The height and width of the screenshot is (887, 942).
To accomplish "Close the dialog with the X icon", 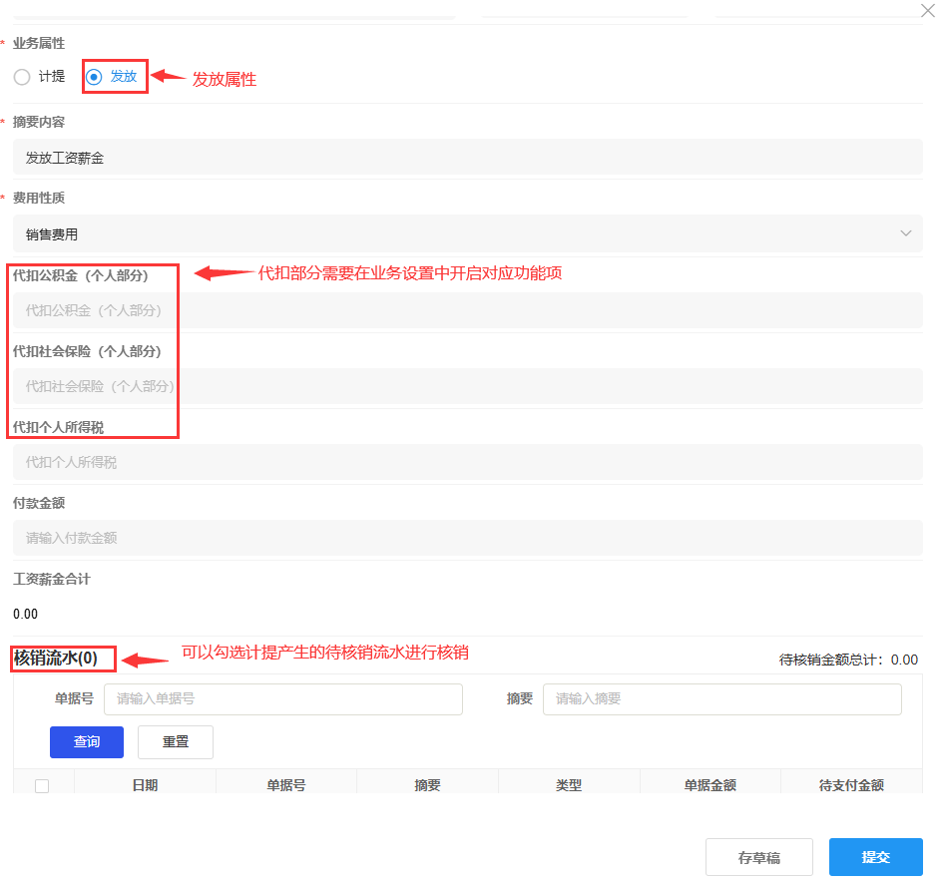I will tap(926, 10).
